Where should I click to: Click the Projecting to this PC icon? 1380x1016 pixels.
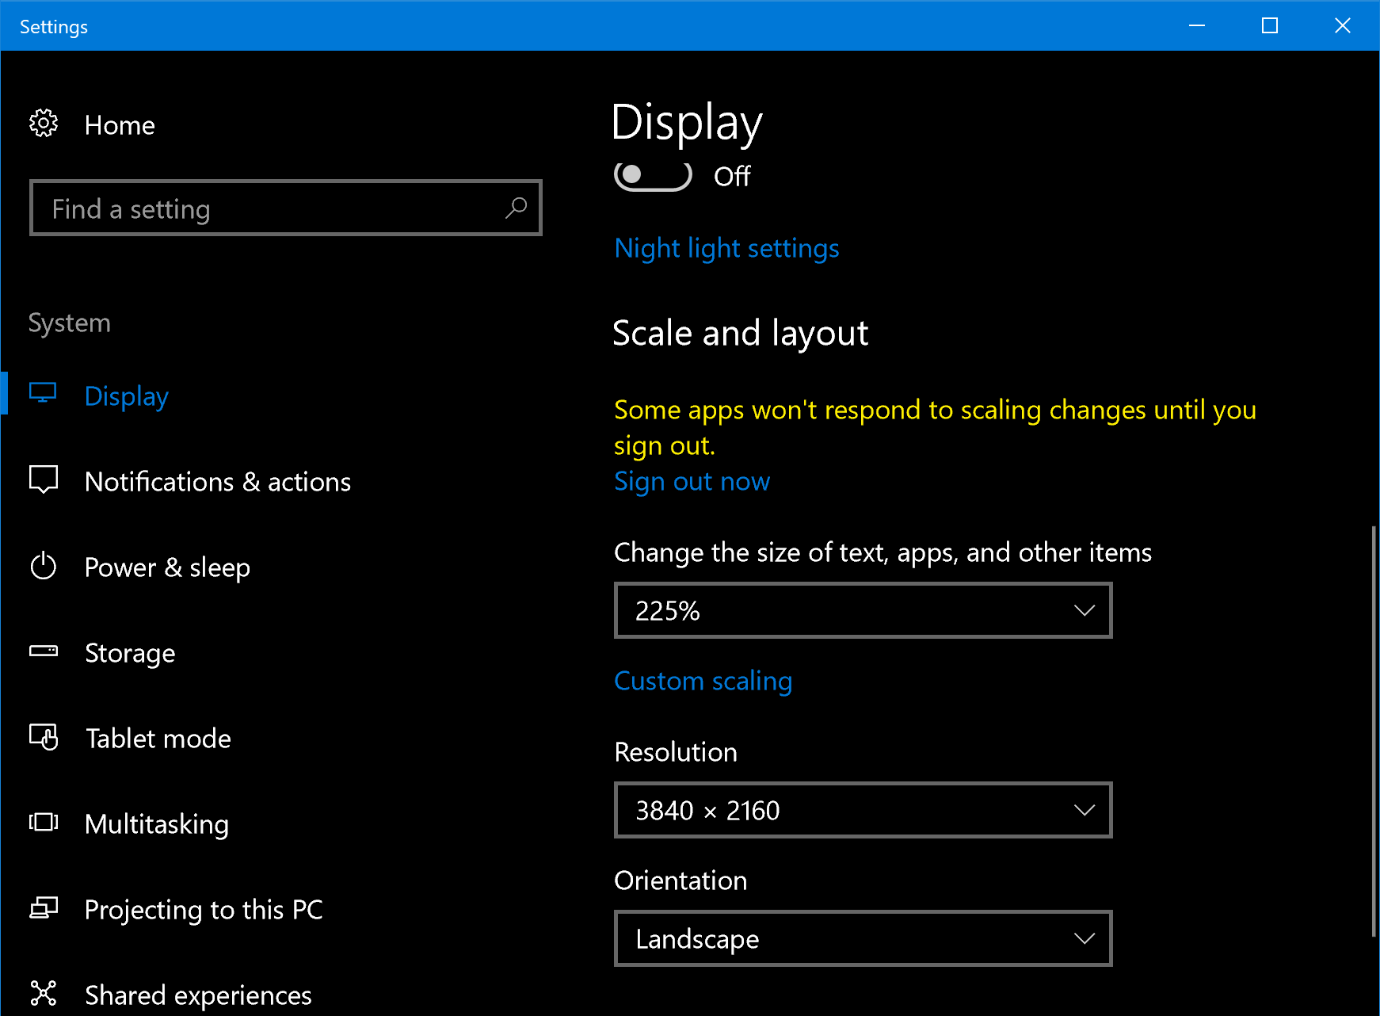[x=44, y=908]
